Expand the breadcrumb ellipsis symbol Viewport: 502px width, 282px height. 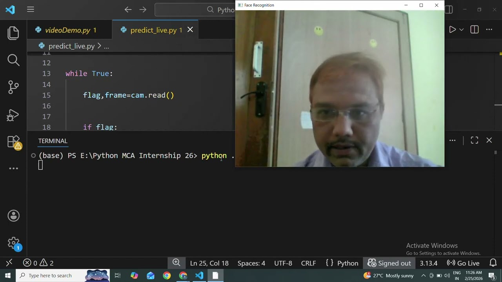106,46
